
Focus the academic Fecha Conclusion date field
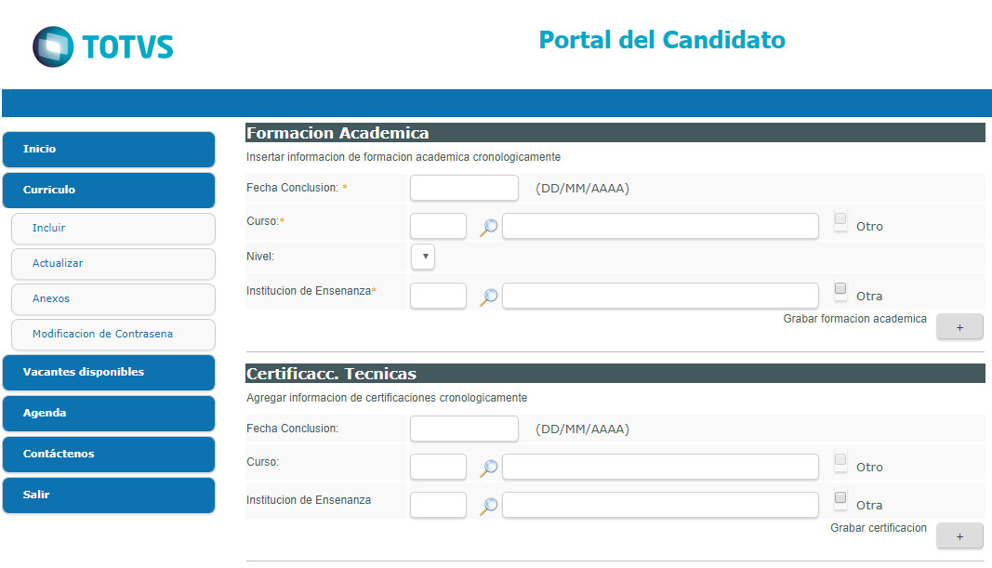[464, 188]
